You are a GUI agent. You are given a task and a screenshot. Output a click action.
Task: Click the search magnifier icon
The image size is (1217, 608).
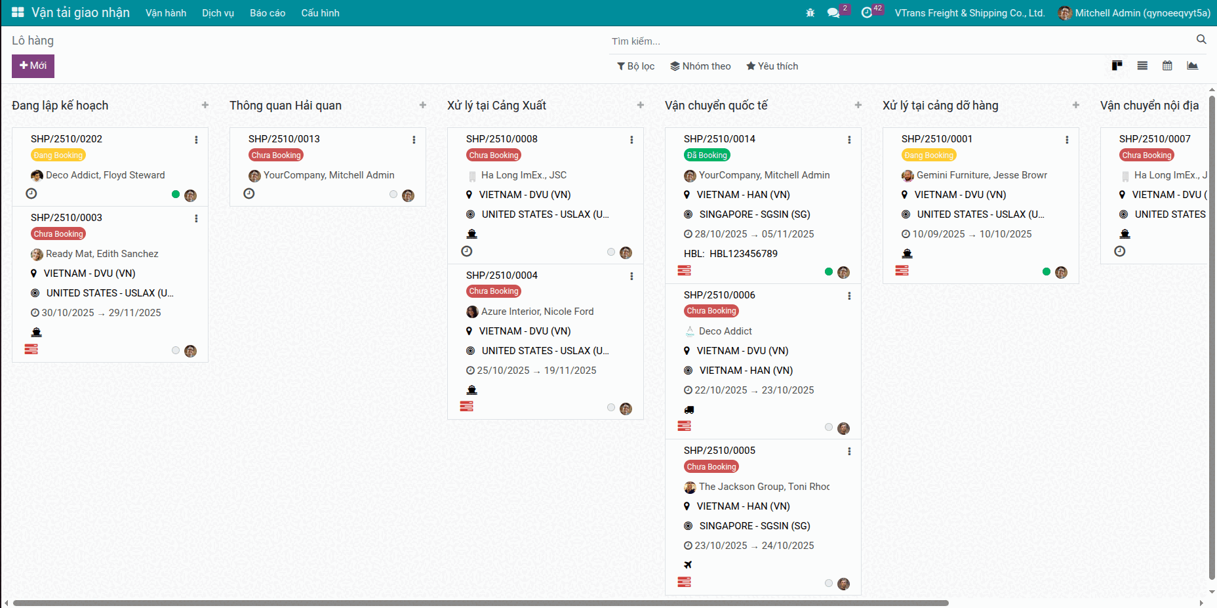(1201, 40)
